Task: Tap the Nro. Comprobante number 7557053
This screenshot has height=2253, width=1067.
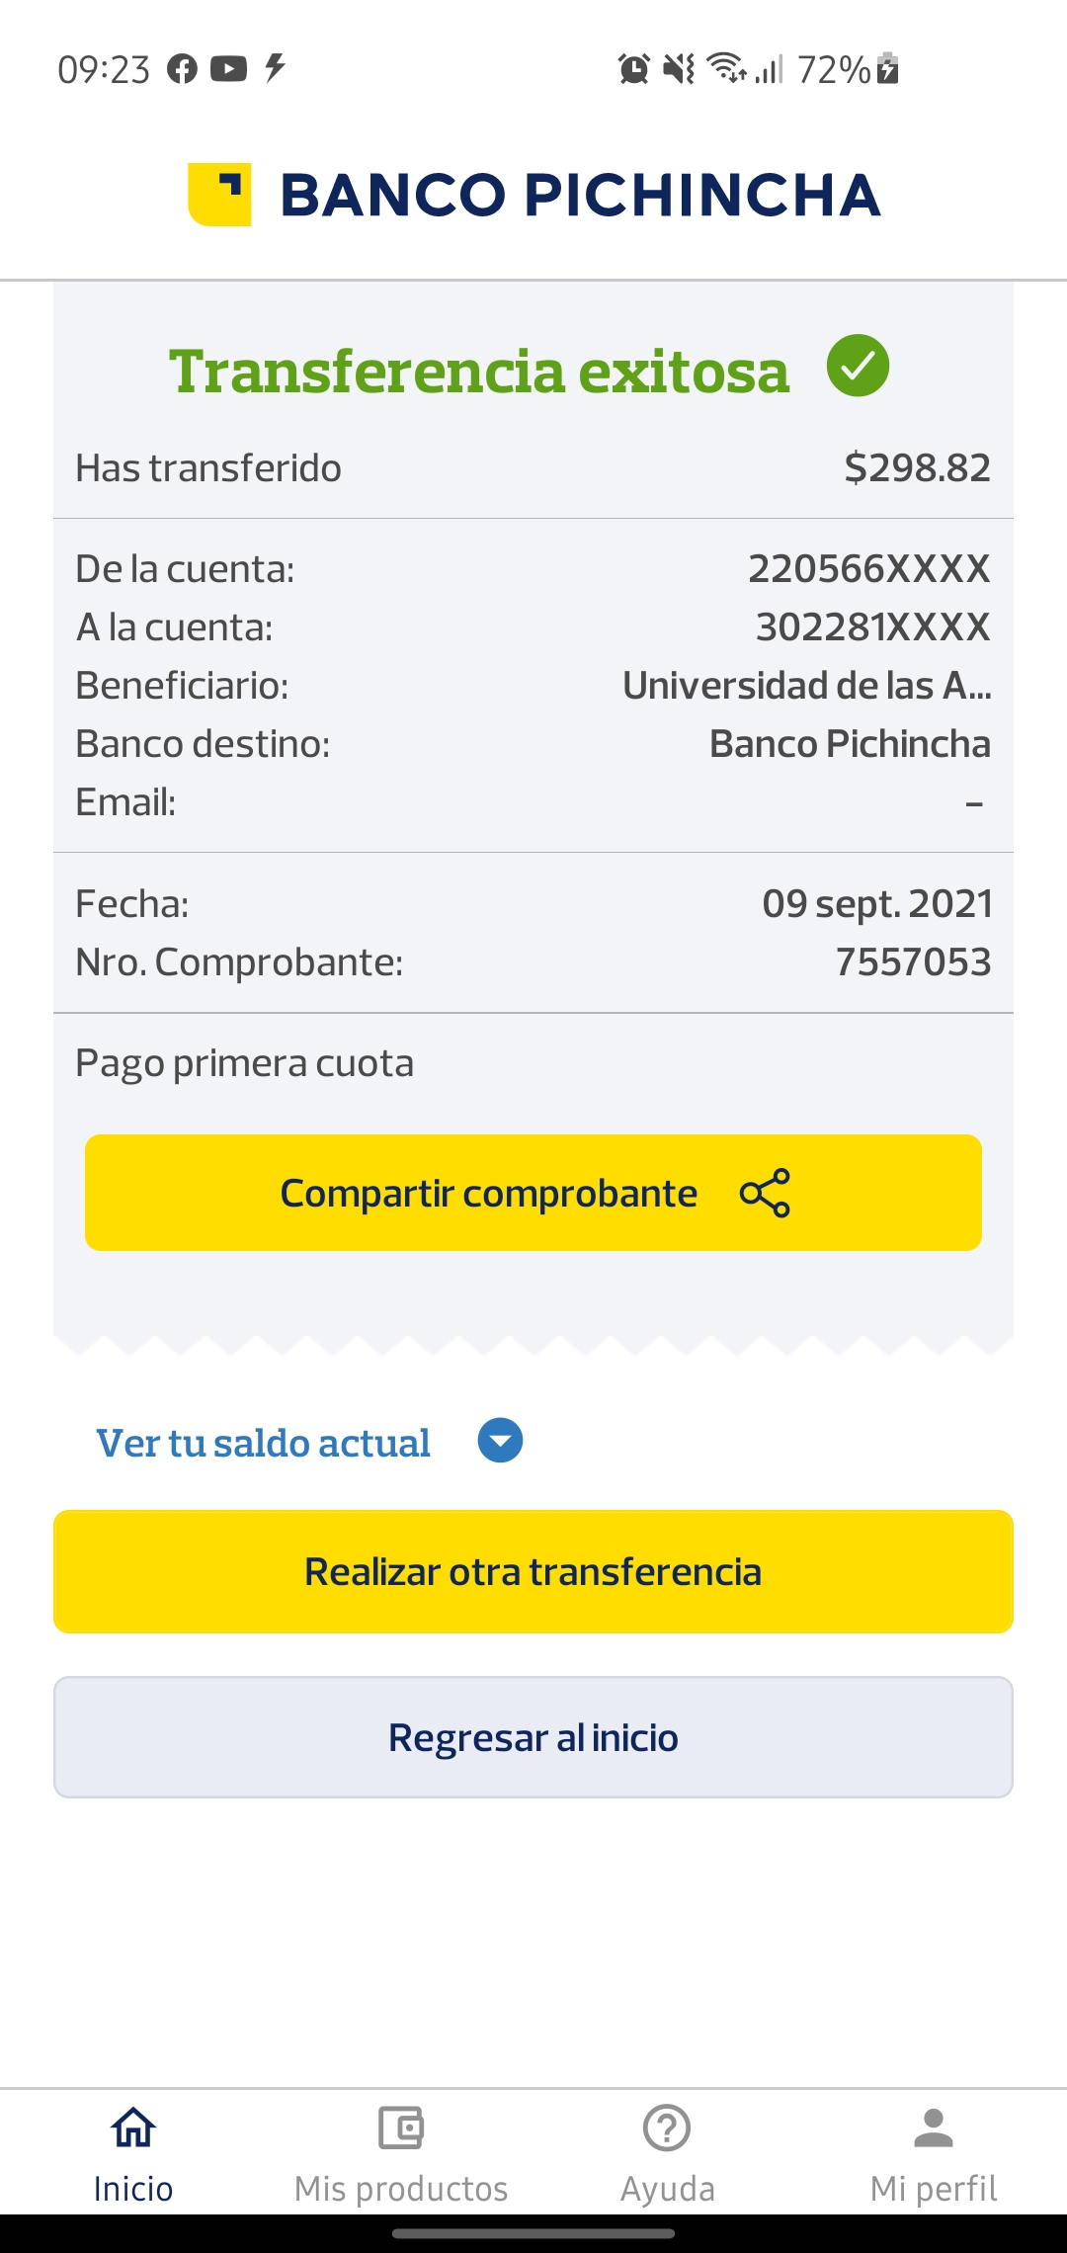Action: [913, 961]
